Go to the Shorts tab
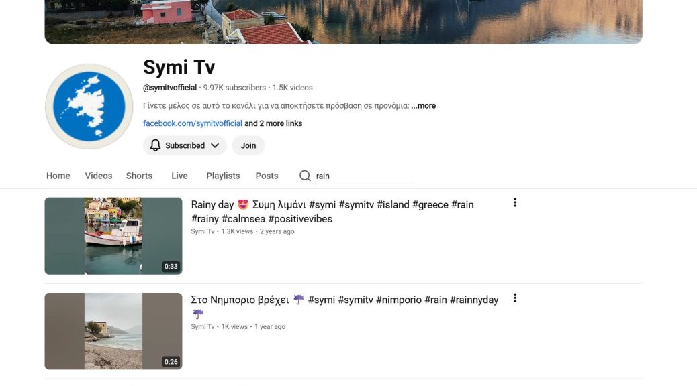Image resolution: width=697 pixels, height=386 pixels. tap(139, 176)
